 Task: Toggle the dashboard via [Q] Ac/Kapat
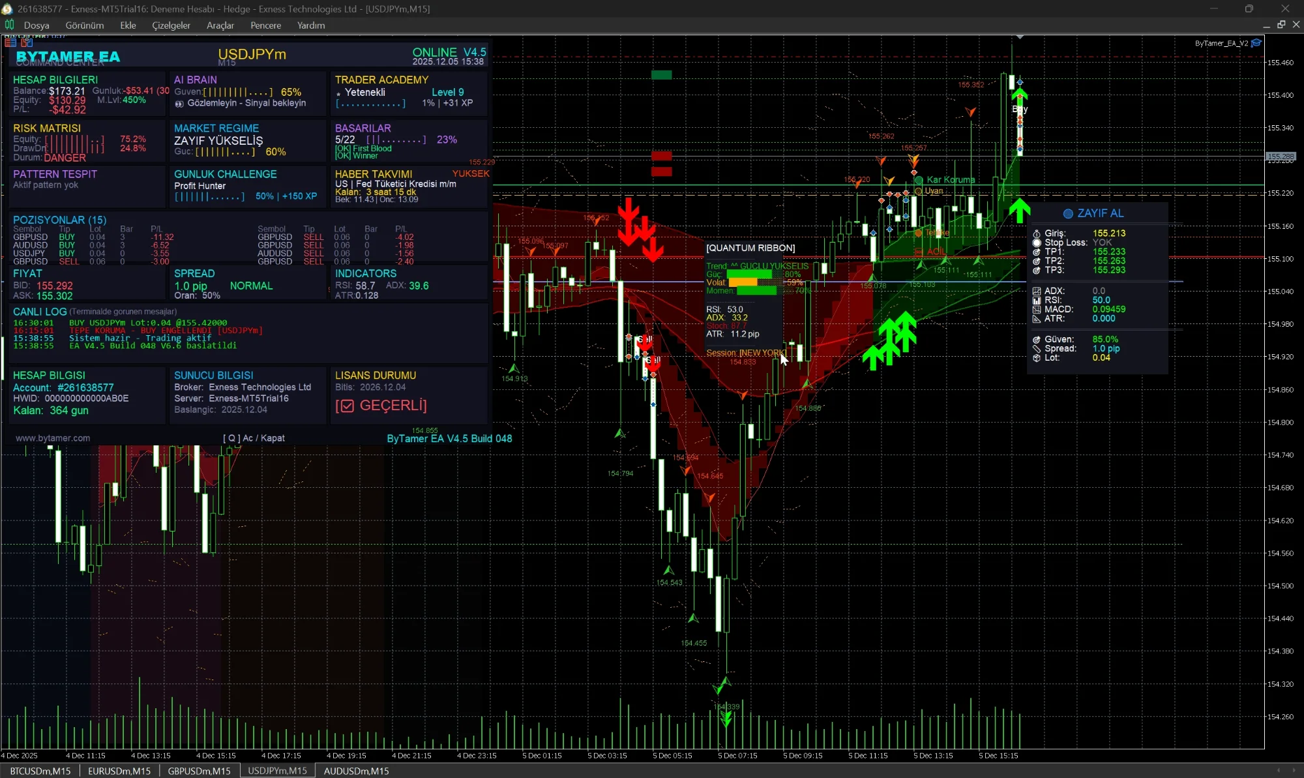[x=254, y=438]
